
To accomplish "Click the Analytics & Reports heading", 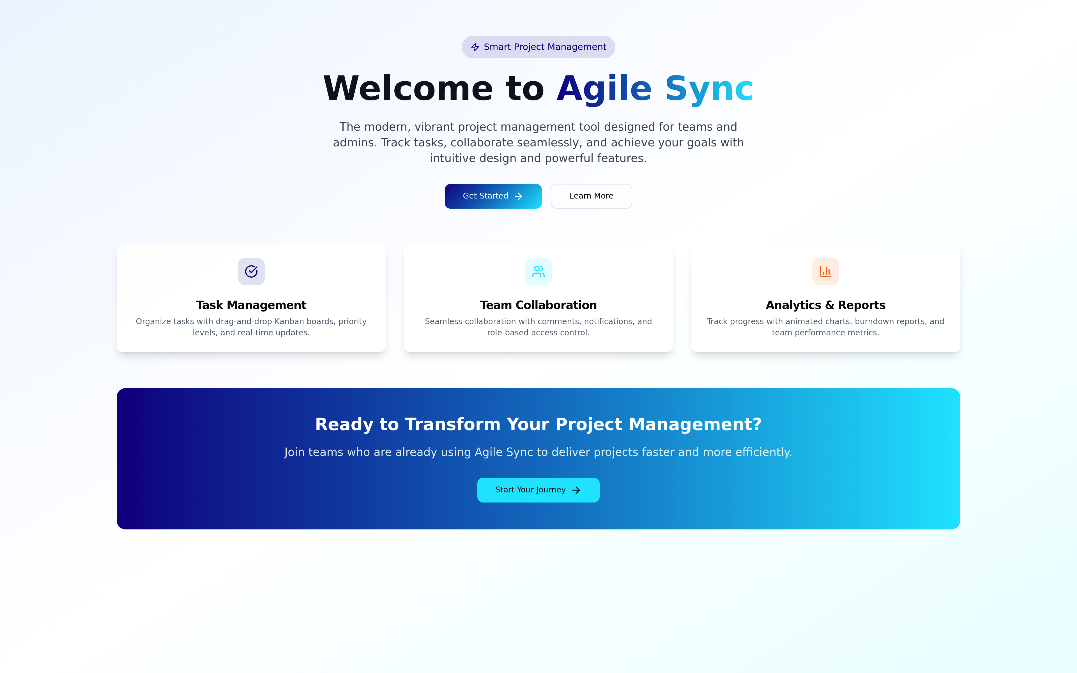I will [825, 305].
